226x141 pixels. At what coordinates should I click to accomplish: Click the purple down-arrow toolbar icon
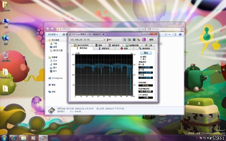pyautogui.click(x=144, y=39)
